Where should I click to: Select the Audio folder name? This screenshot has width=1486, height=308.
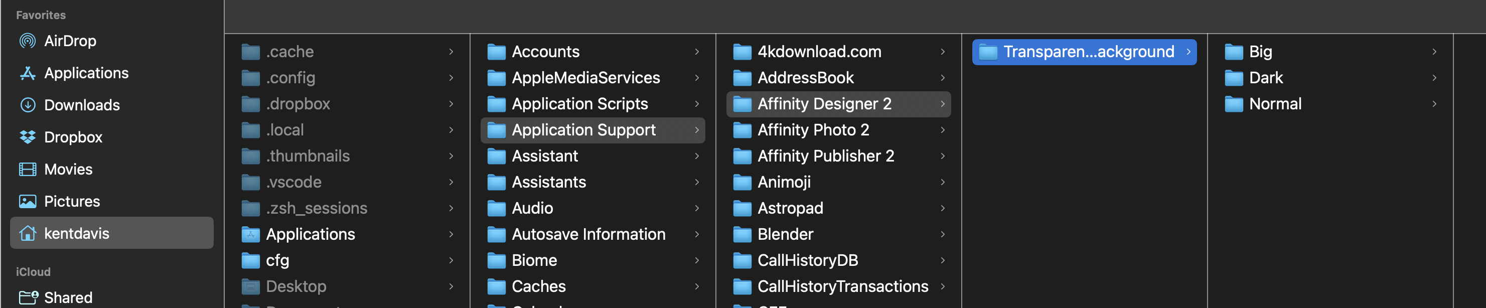pyautogui.click(x=532, y=208)
